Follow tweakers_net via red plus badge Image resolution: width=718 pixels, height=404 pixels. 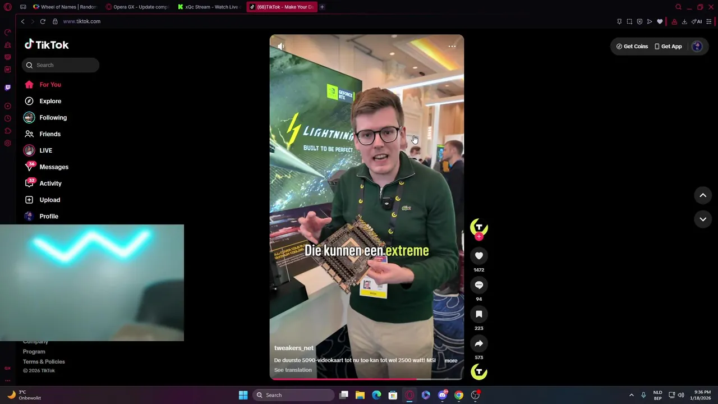click(x=479, y=237)
